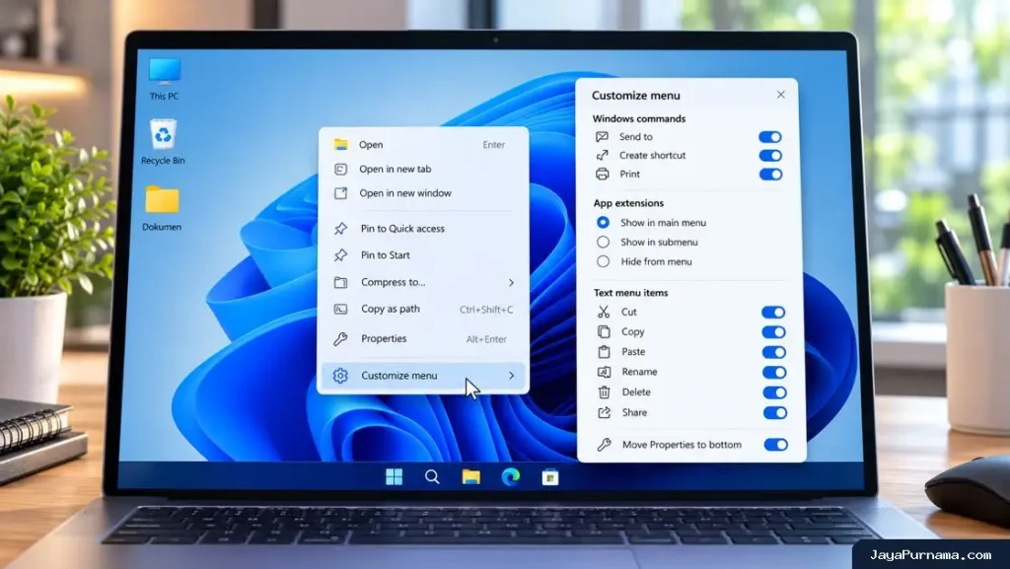The height and width of the screenshot is (569, 1010).
Task: Select Pin to Start menu entry
Action: point(424,255)
